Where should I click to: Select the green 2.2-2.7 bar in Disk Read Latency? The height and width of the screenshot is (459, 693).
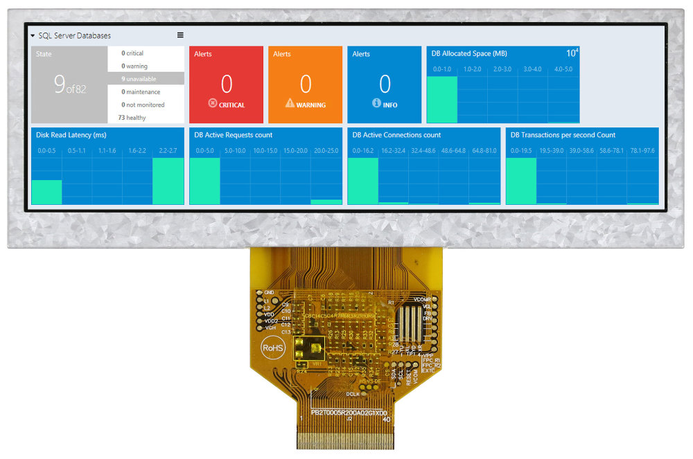click(x=168, y=181)
